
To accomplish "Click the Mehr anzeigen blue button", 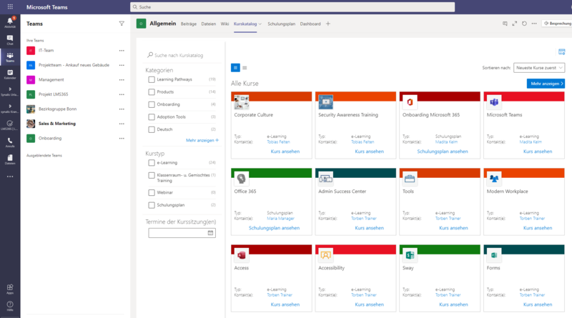I will click(546, 84).
